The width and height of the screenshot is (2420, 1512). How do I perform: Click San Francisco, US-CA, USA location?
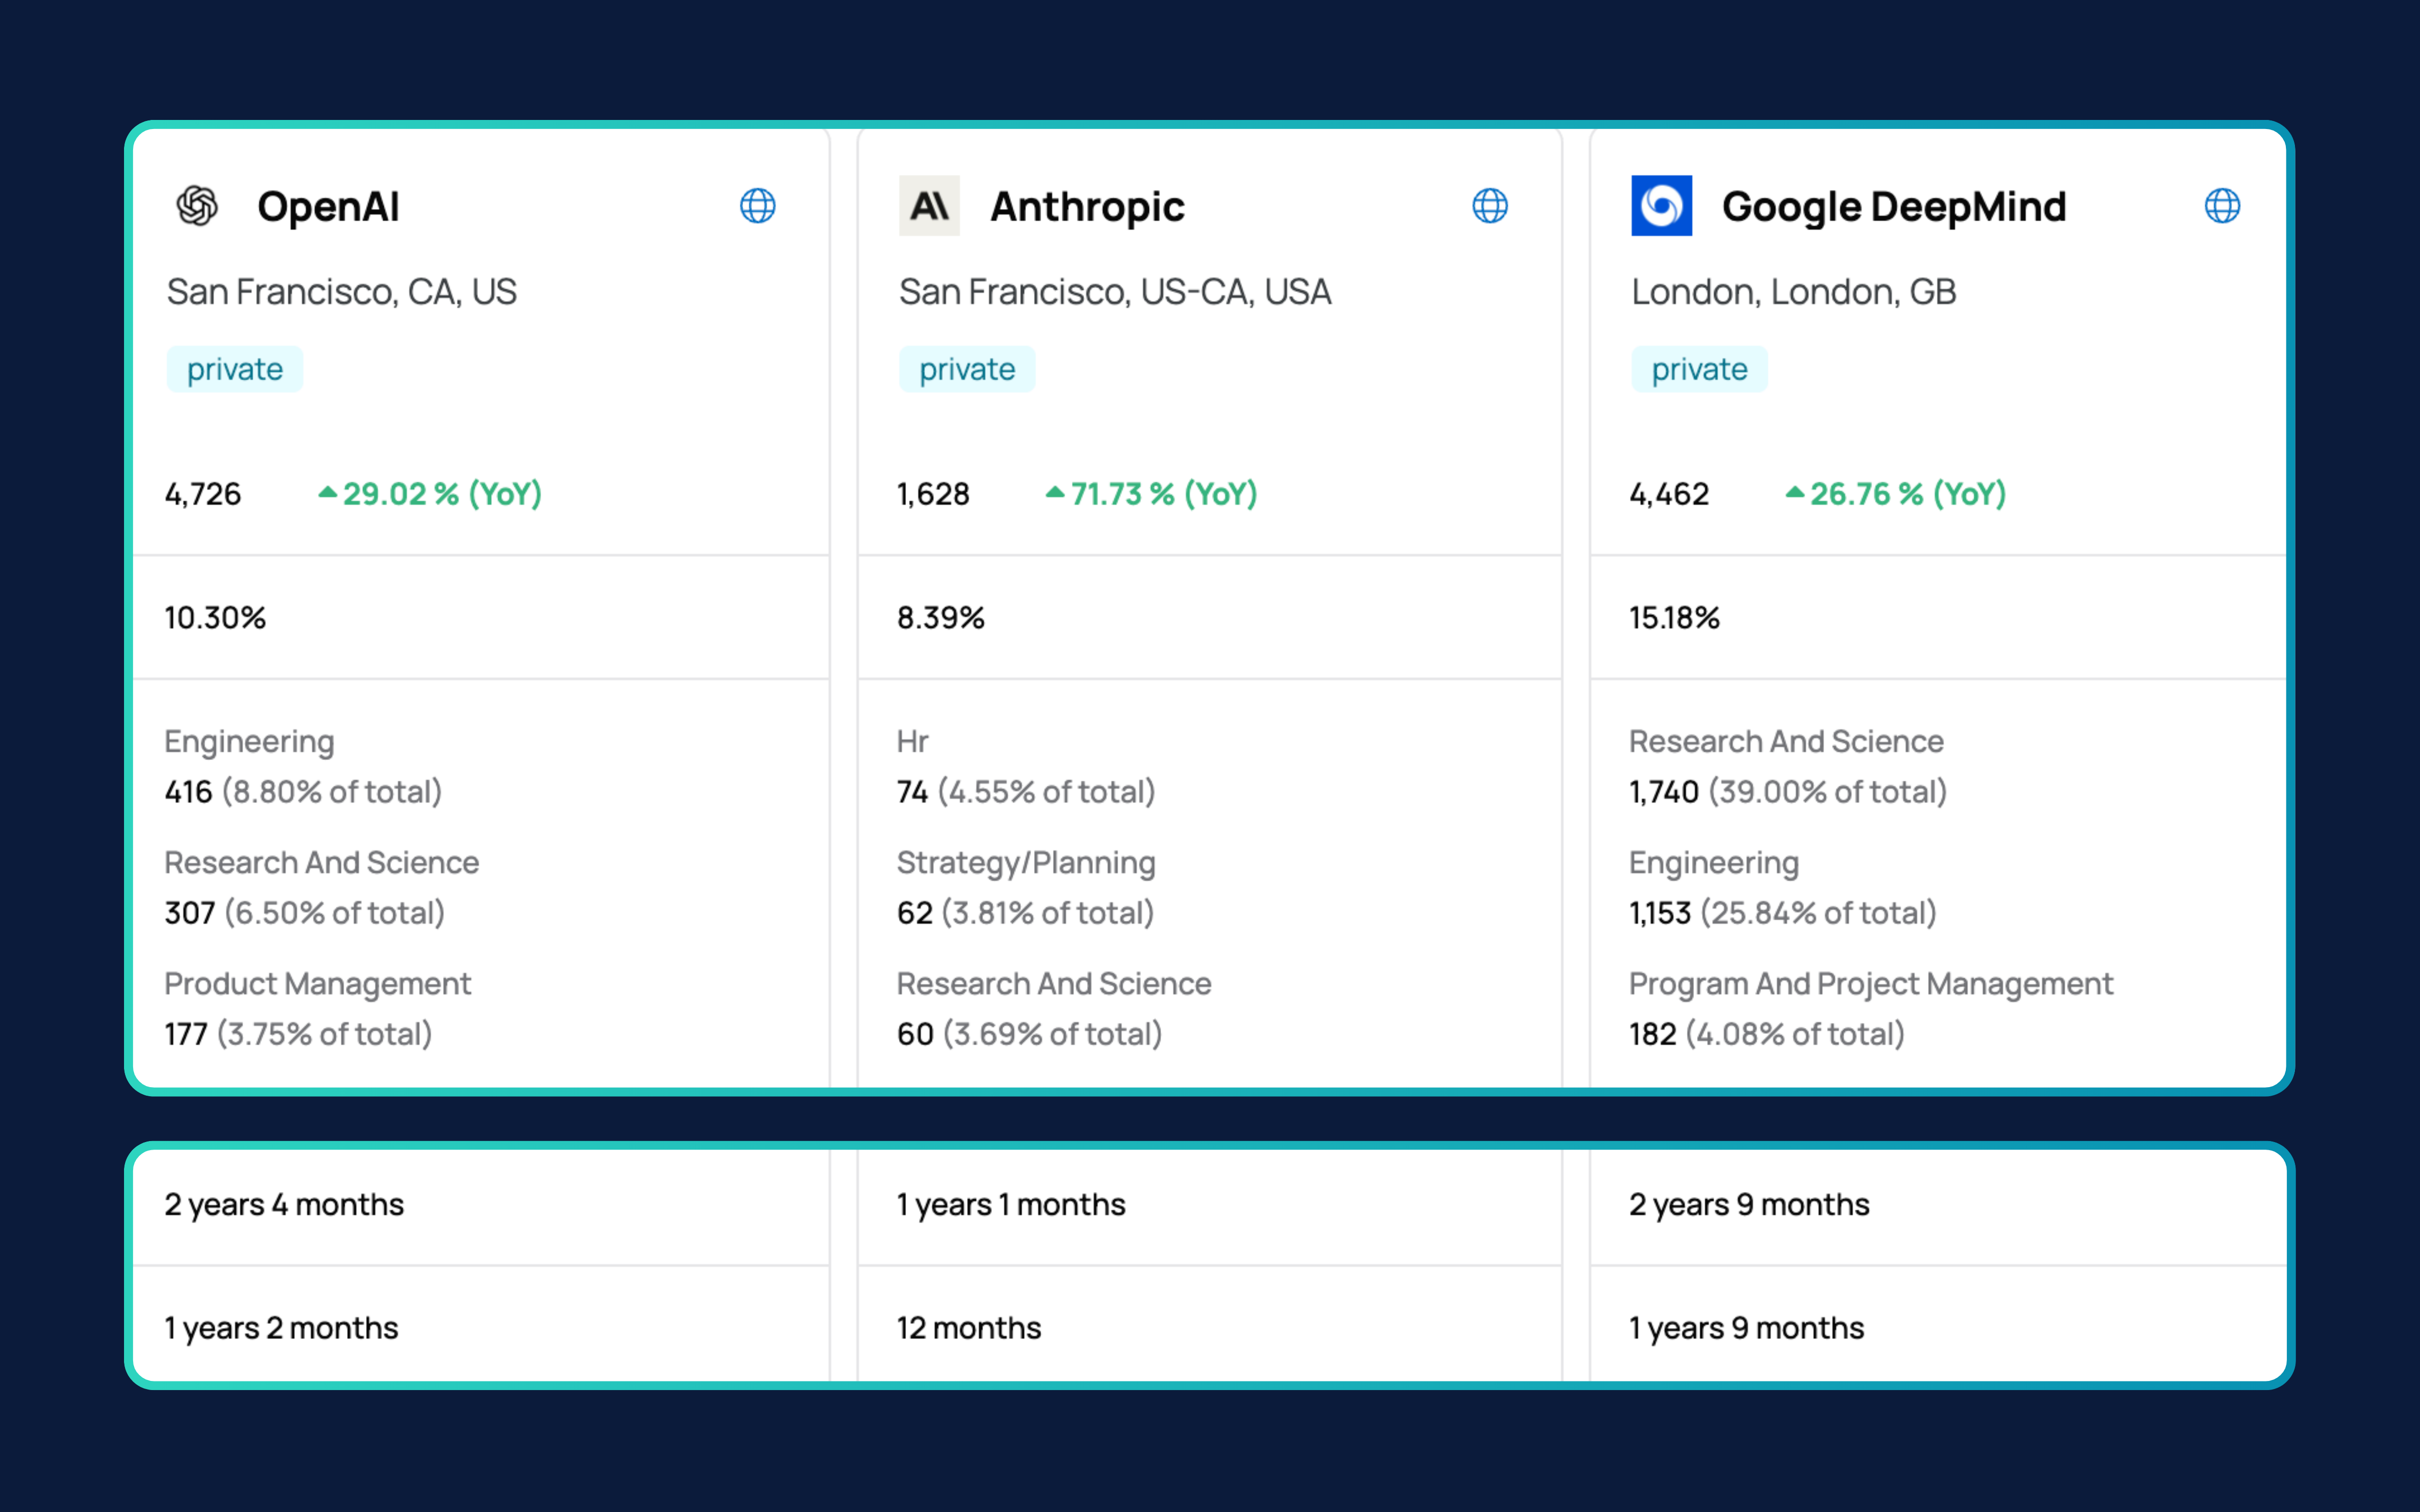click(x=1115, y=292)
